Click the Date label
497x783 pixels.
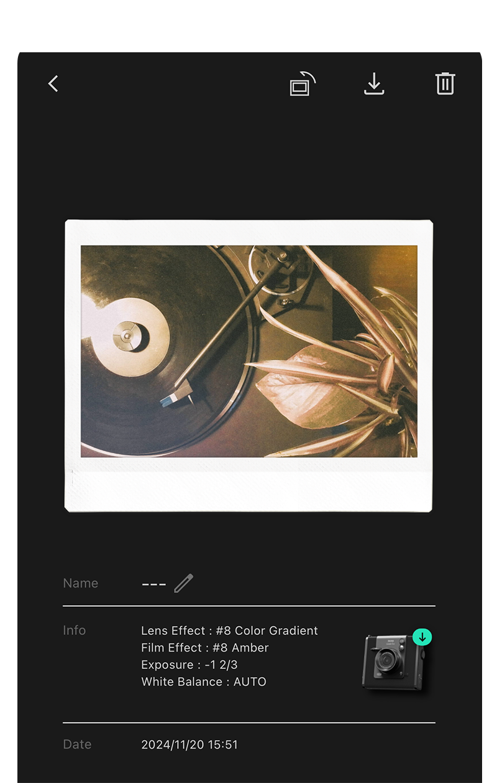pos(77,744)
